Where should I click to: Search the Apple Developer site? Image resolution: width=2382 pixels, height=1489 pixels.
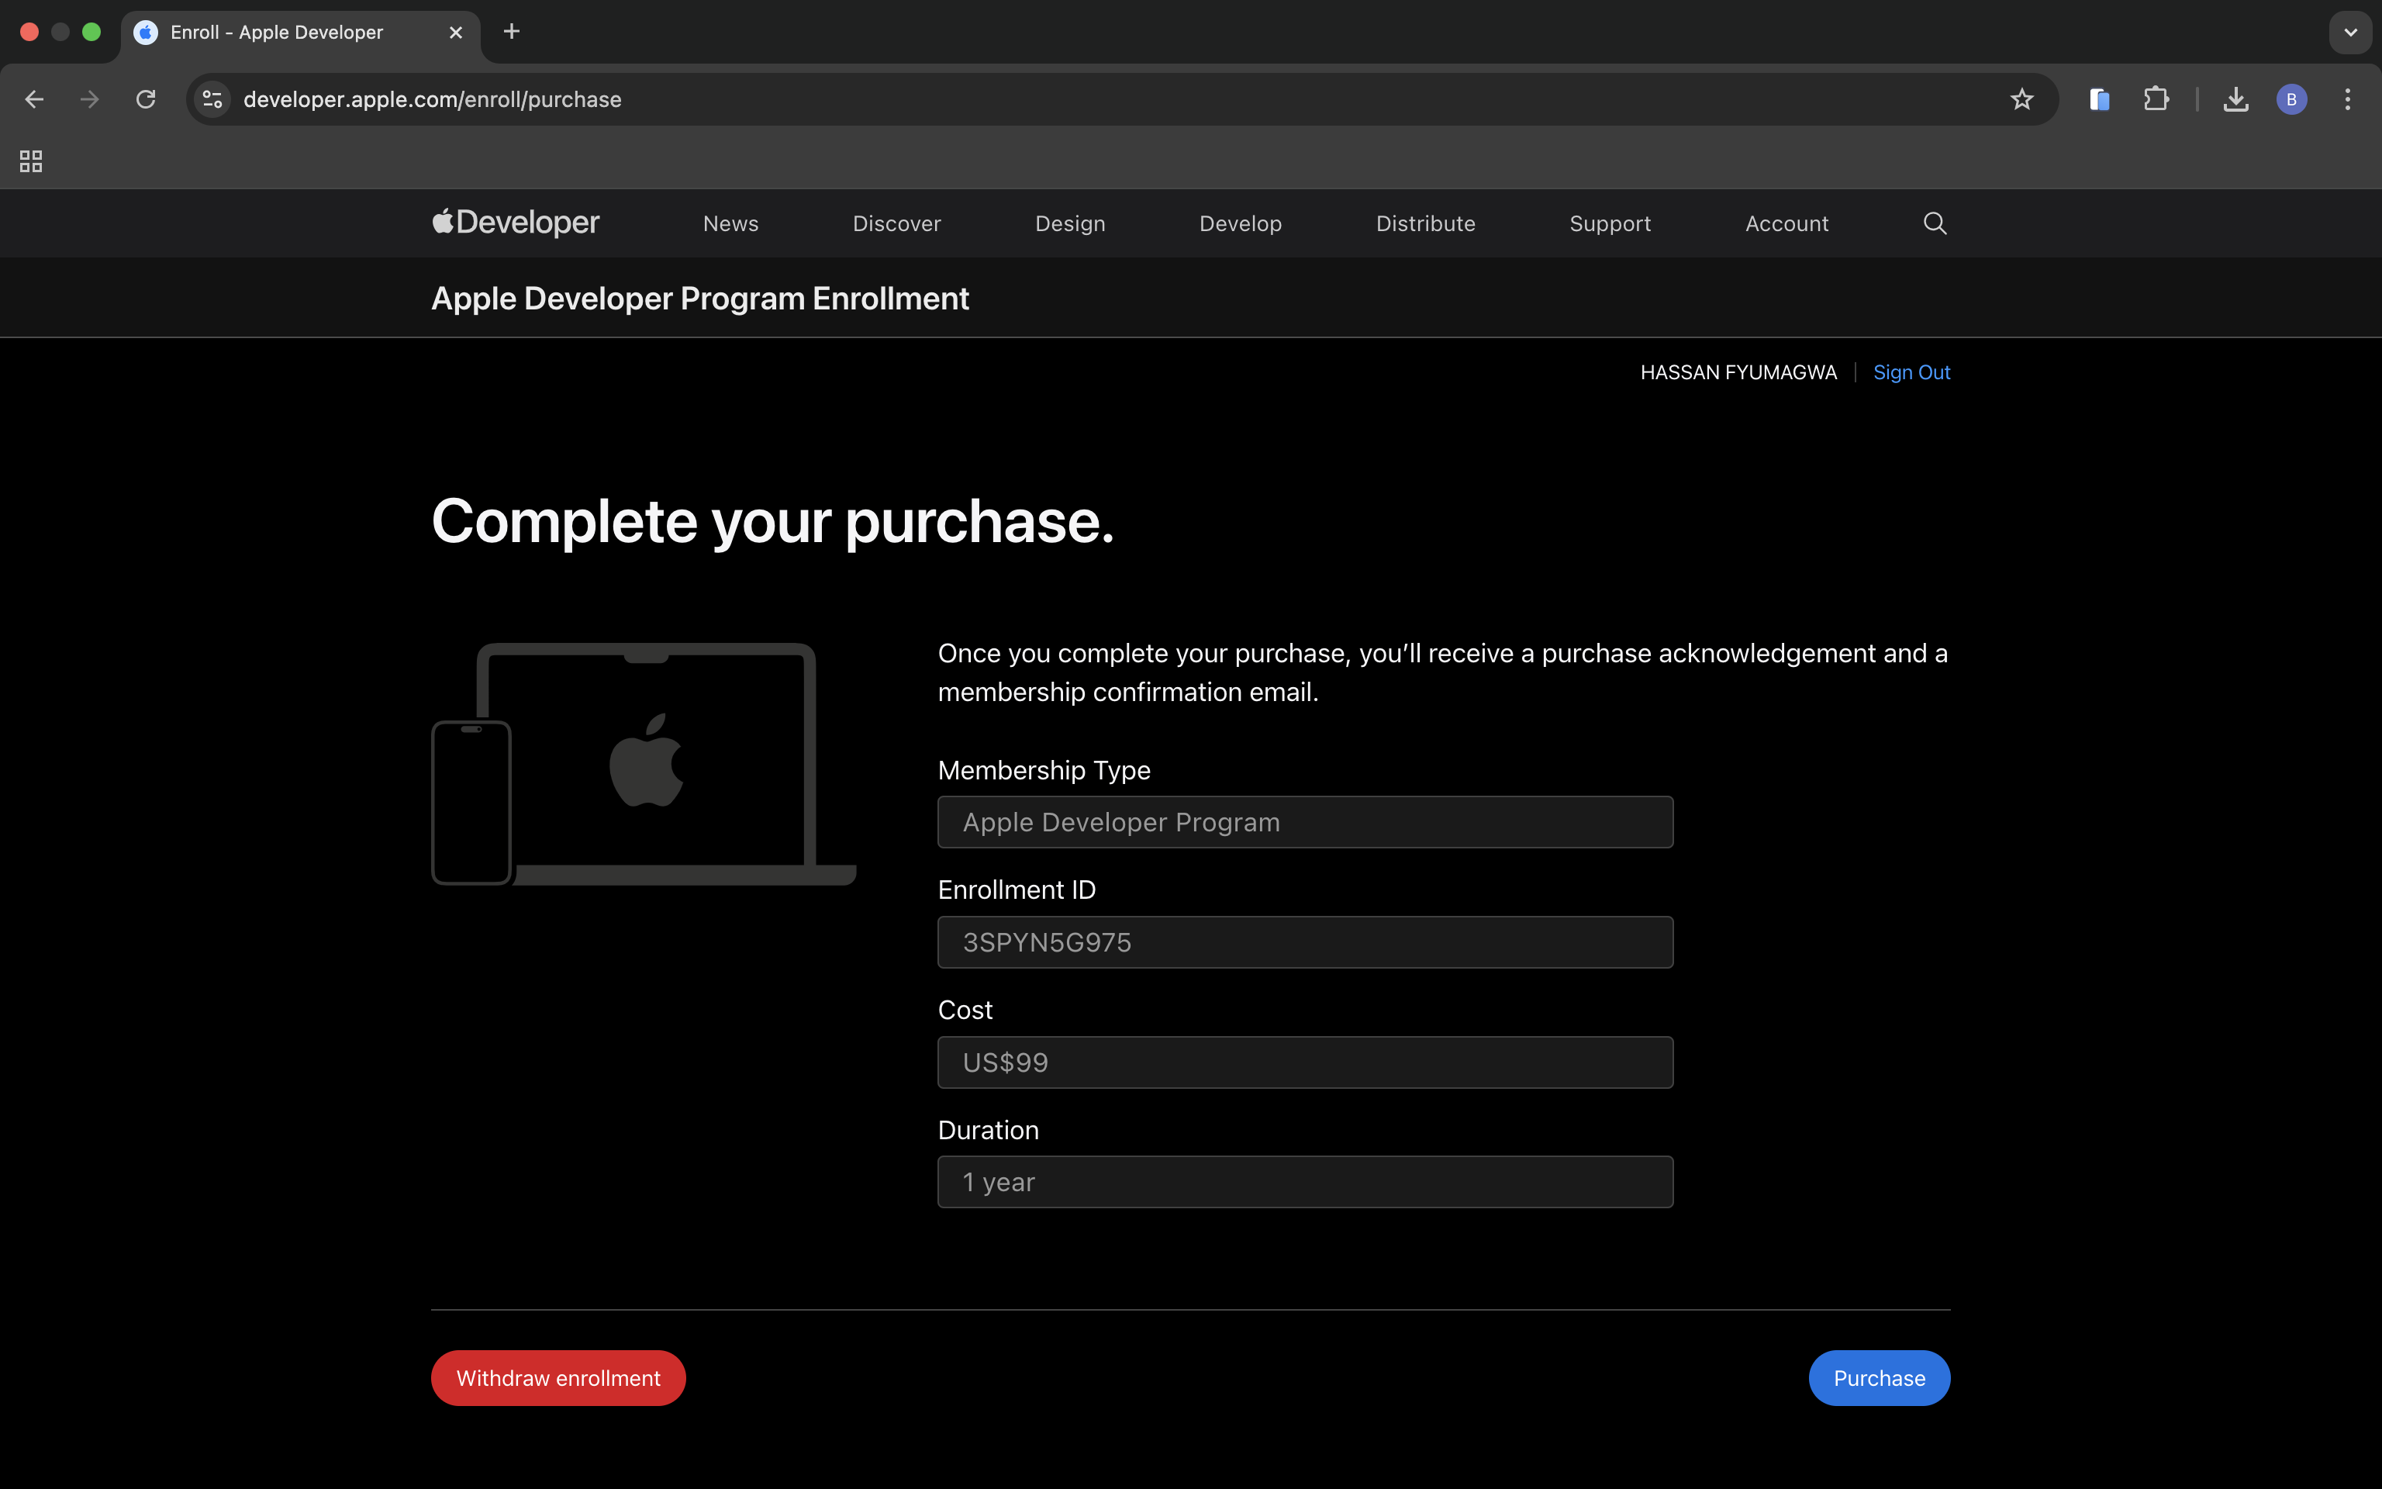coord(1935,223)
